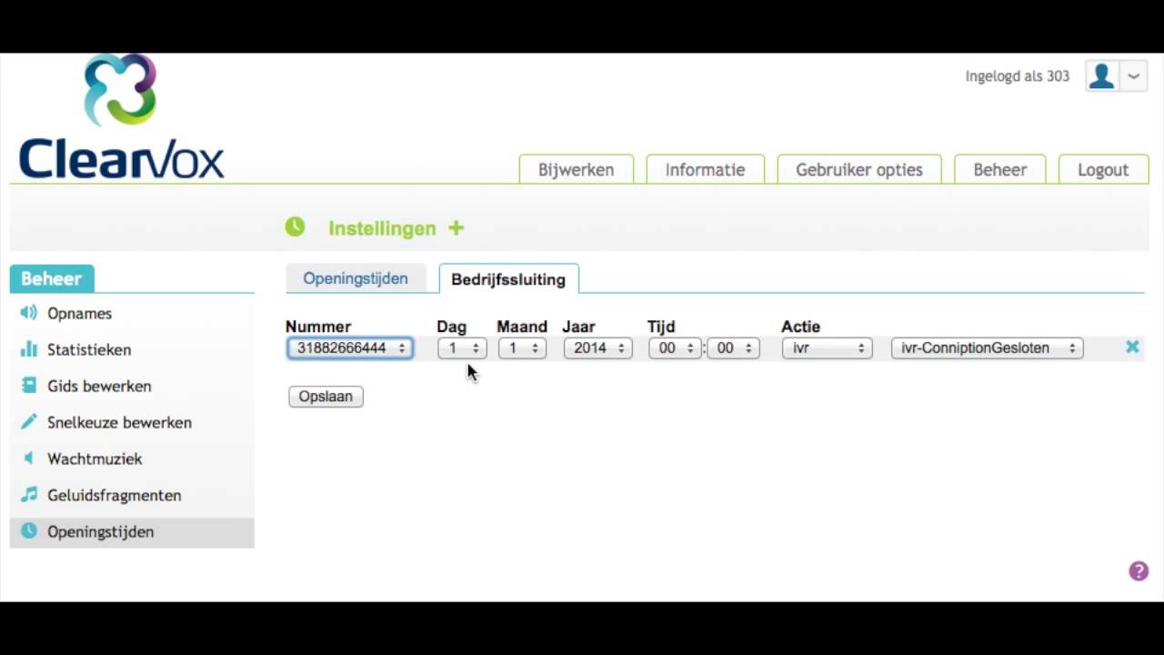Click the Dag column label

pos(451,327)
